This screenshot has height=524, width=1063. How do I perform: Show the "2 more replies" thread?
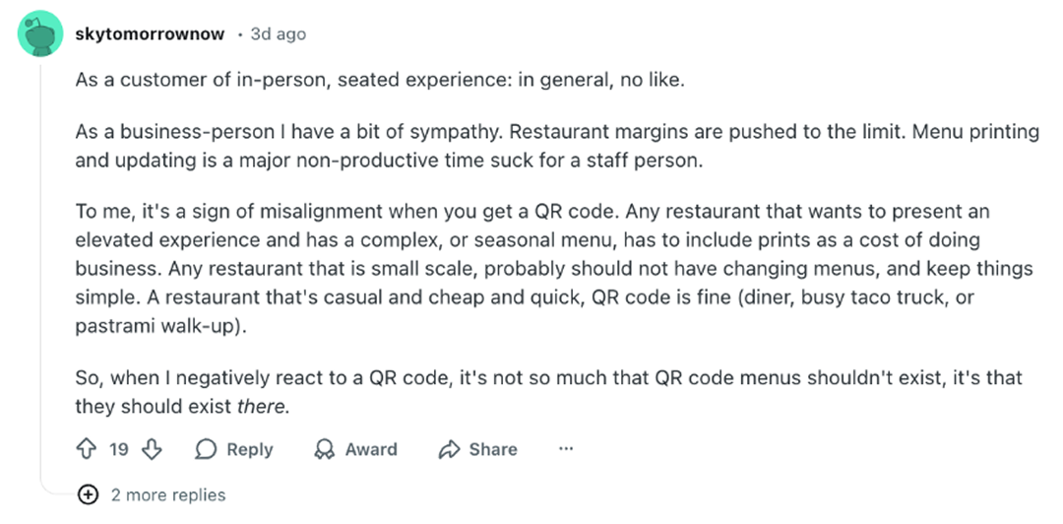(168, 494)
